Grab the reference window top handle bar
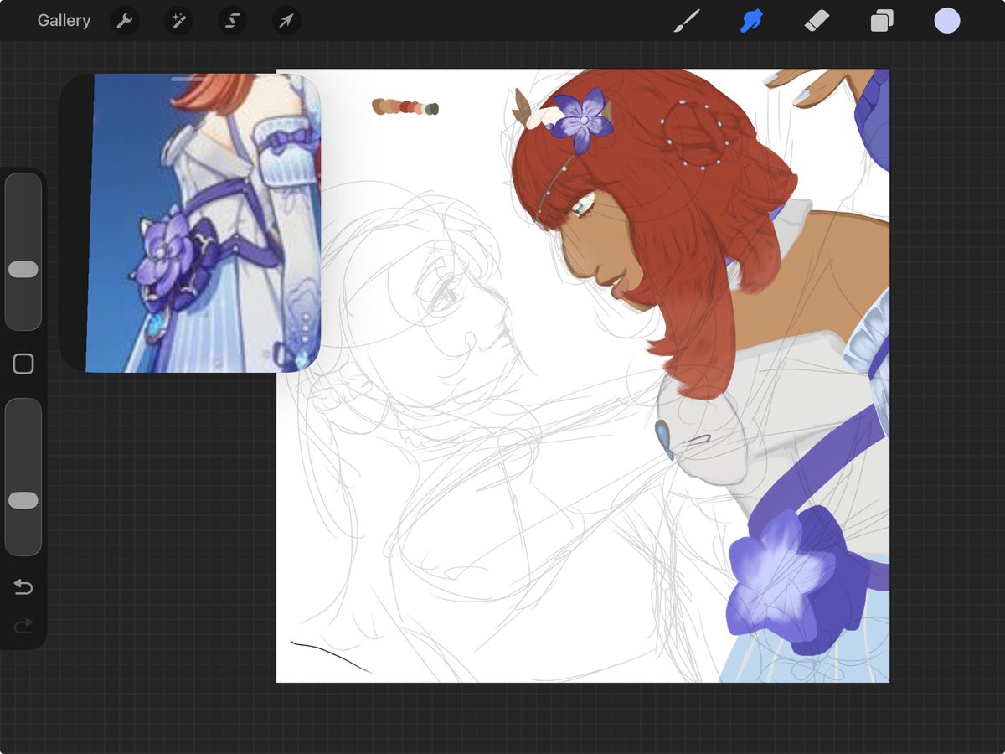Image resolution: width=1005 pixels, height=754 pixels. click(191, 78)
